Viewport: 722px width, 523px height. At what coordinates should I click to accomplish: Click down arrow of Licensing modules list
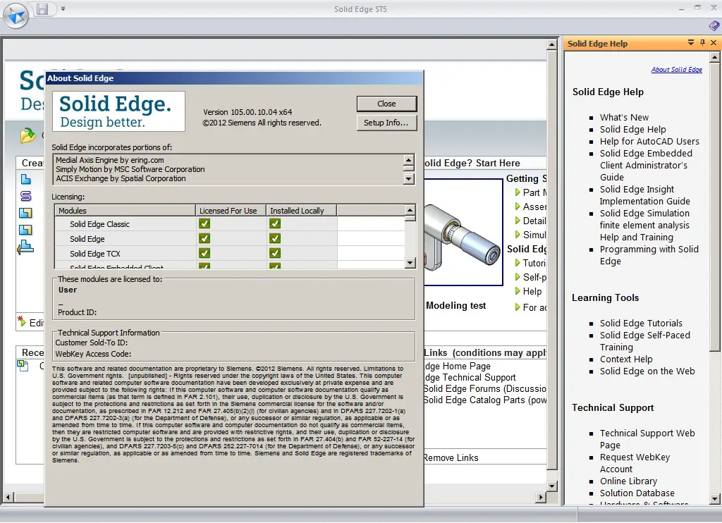410,263
